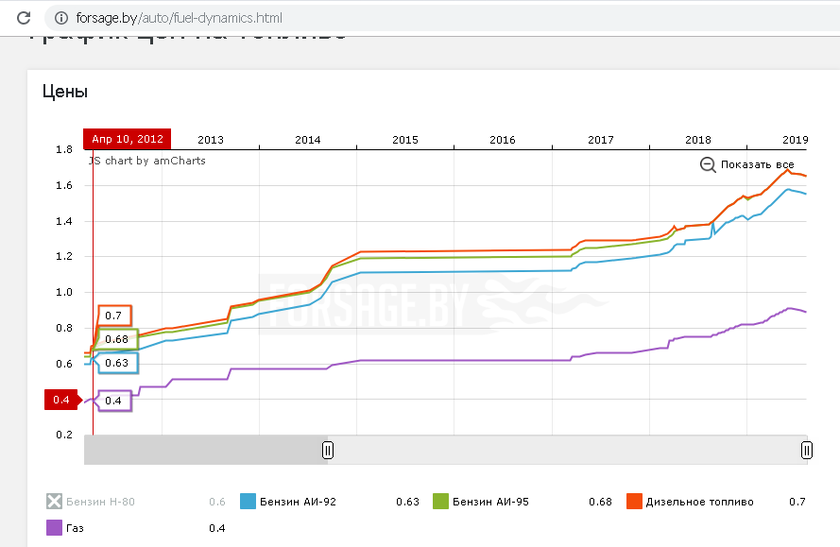Toggle the blue Бензин АИ-92 legend marker
Image resolution: width=840 pixels, height=547 pixels.
click(249, 502)
